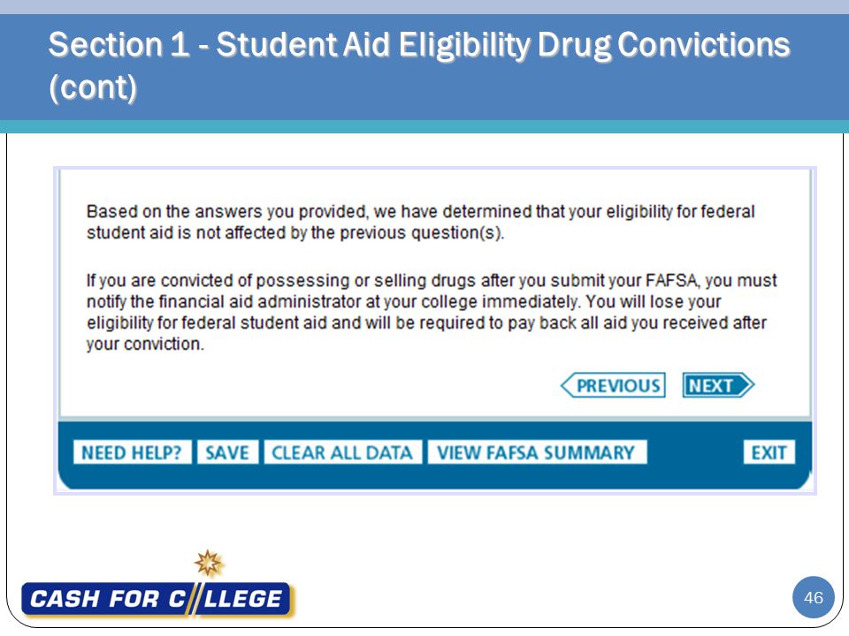Go back with the PREVIOUS button
Screen dimensions: 849x636
point(613,386)
